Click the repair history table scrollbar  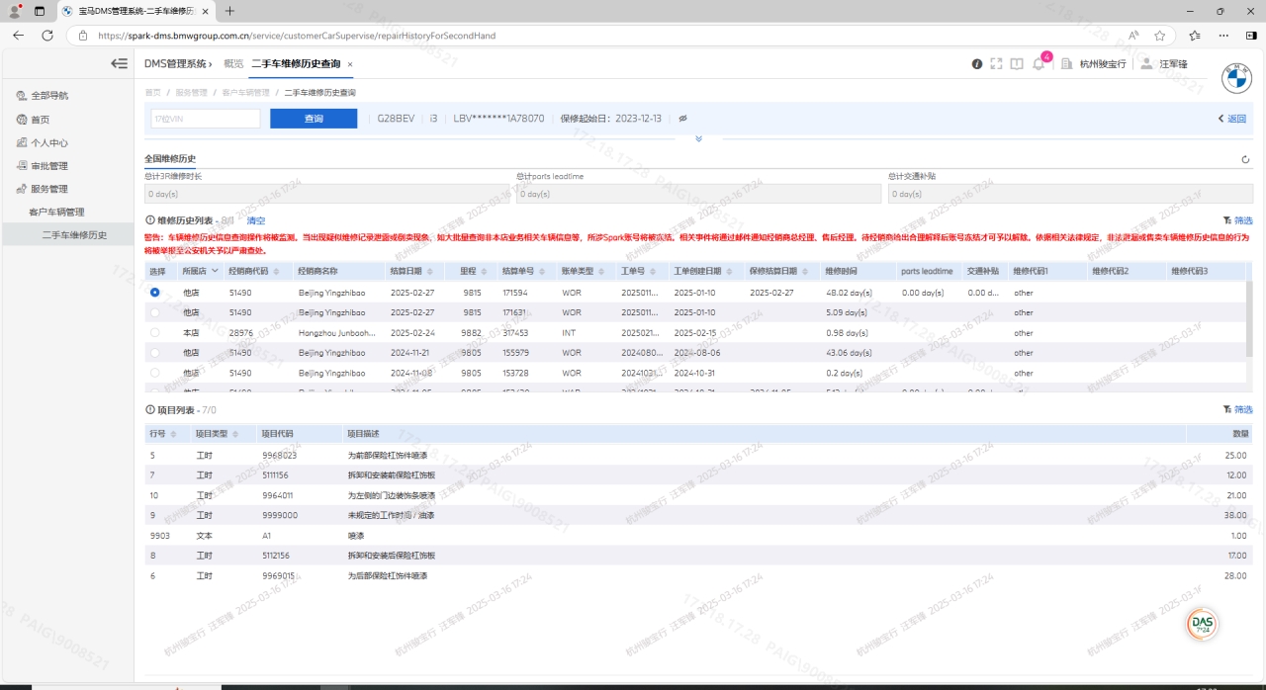(x=1249, y=316)
